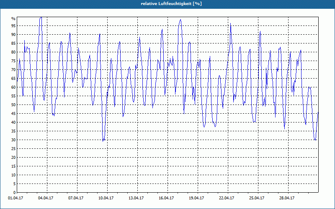This screenshot has height=209, width=335.
Task: Select the y-axis value '90'
Action: coord(13,35)
